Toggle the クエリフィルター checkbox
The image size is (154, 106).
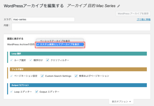coord(47,60)
